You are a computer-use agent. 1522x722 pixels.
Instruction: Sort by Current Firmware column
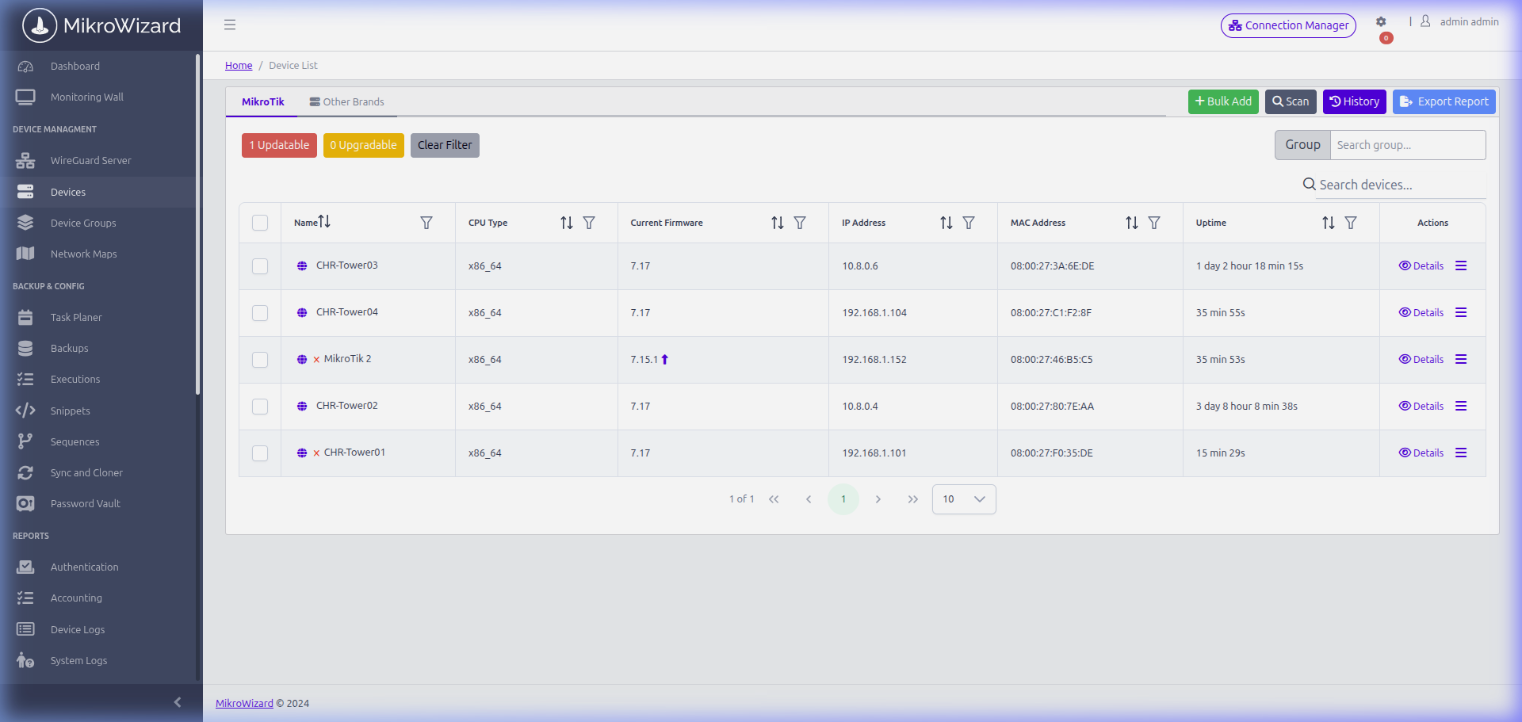coord(777,223)
